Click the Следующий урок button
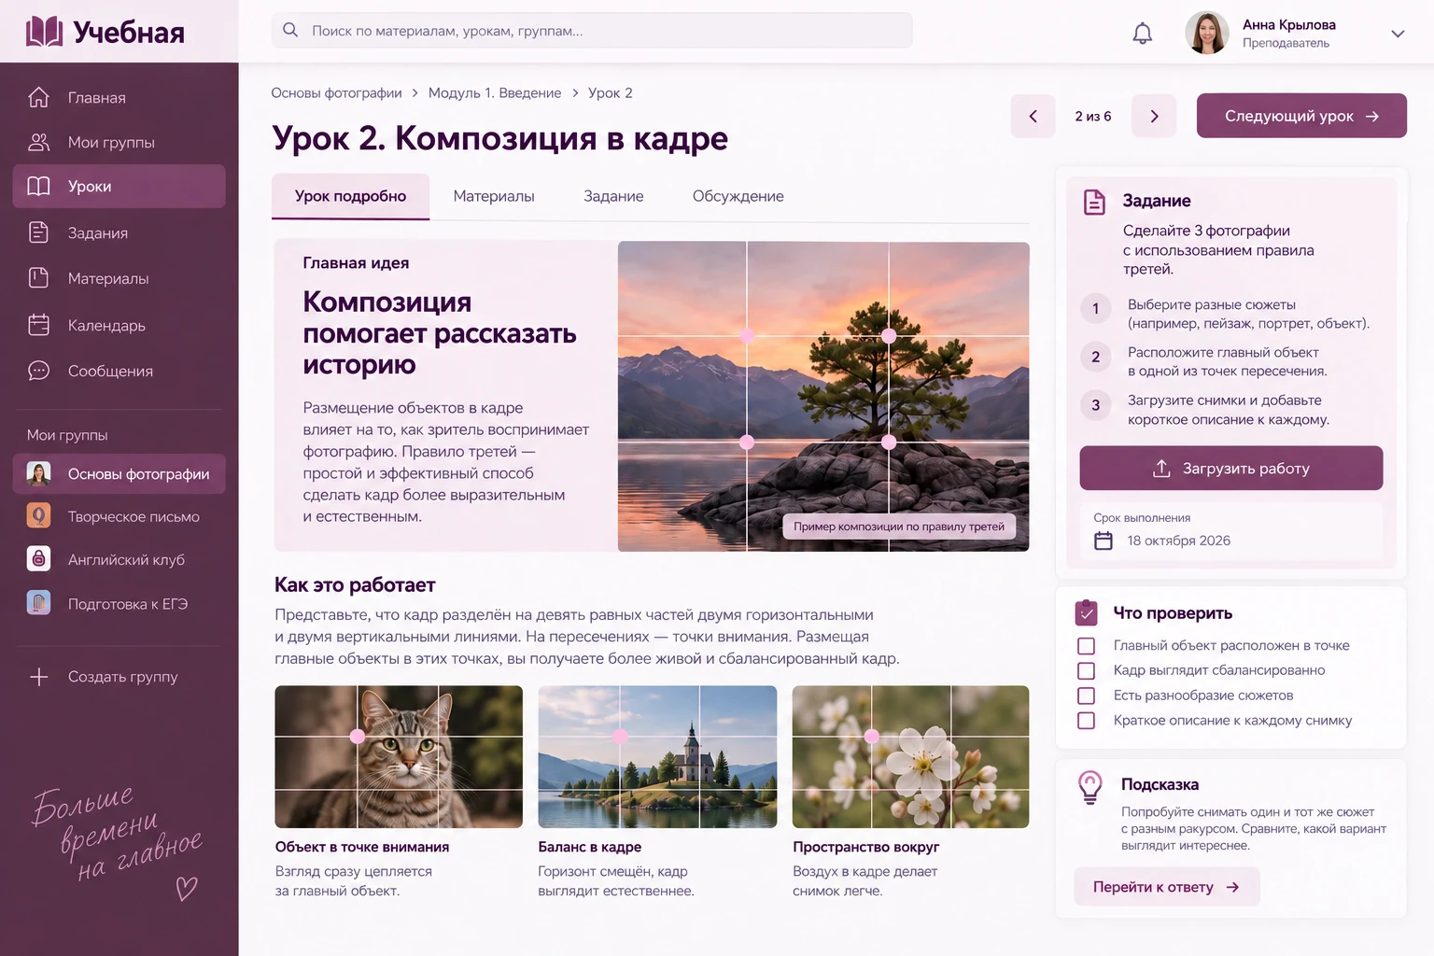1434x956 pixels. click(x=1301, y=116)
